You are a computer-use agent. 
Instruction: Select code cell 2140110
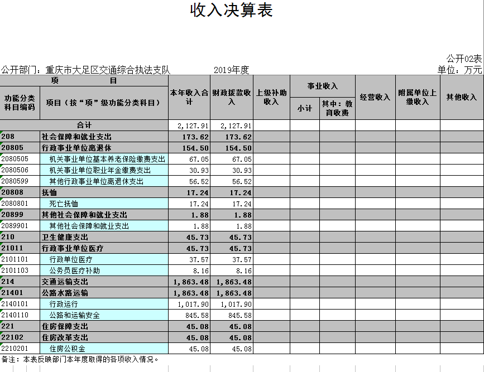point(20,315)
